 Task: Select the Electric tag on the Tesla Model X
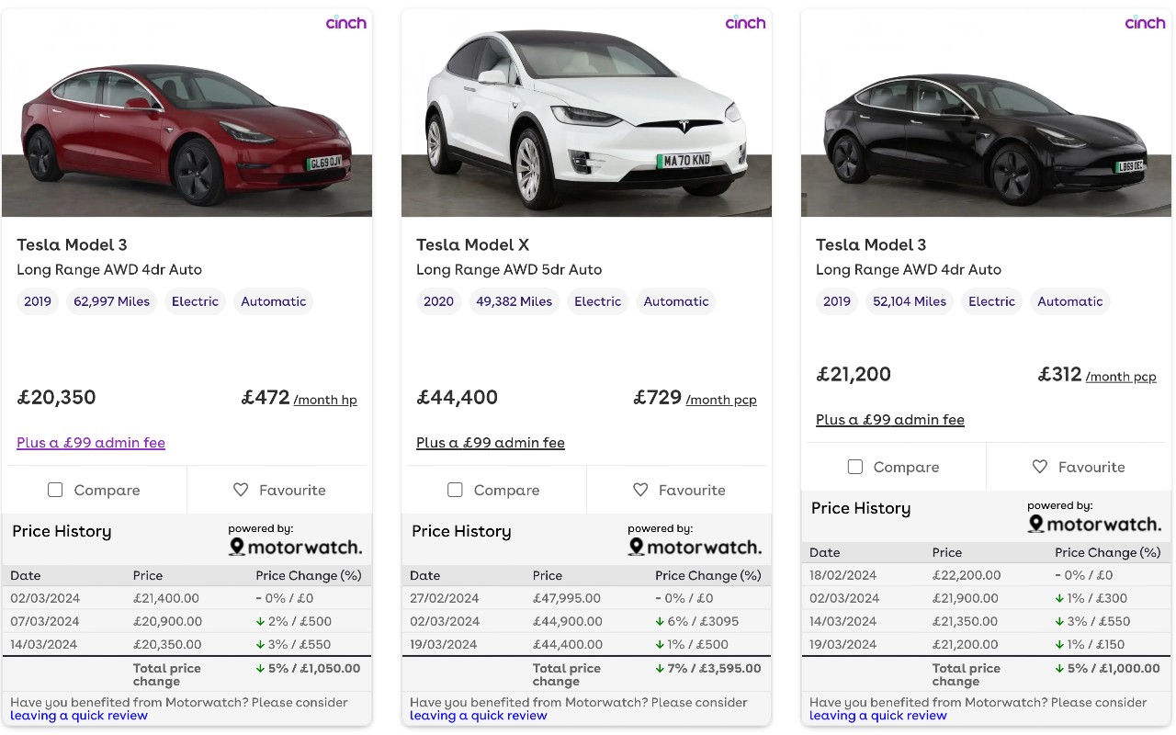click(x=597, y=301)
